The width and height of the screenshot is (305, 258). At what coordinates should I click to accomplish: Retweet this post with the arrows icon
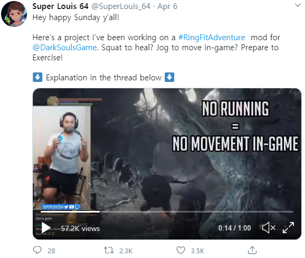[x=109, y=250]
